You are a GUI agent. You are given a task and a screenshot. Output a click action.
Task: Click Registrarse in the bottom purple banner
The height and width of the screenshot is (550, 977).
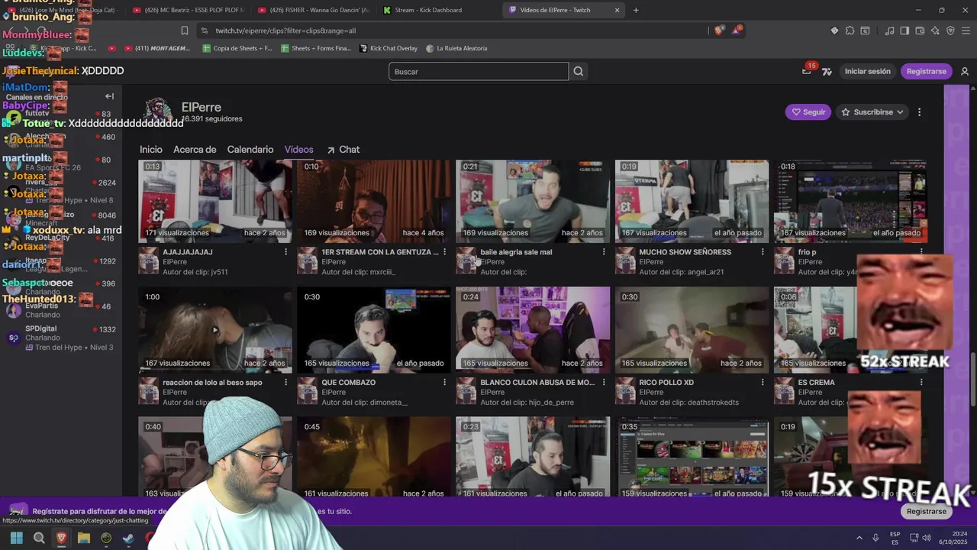click(x=926, y=511)
